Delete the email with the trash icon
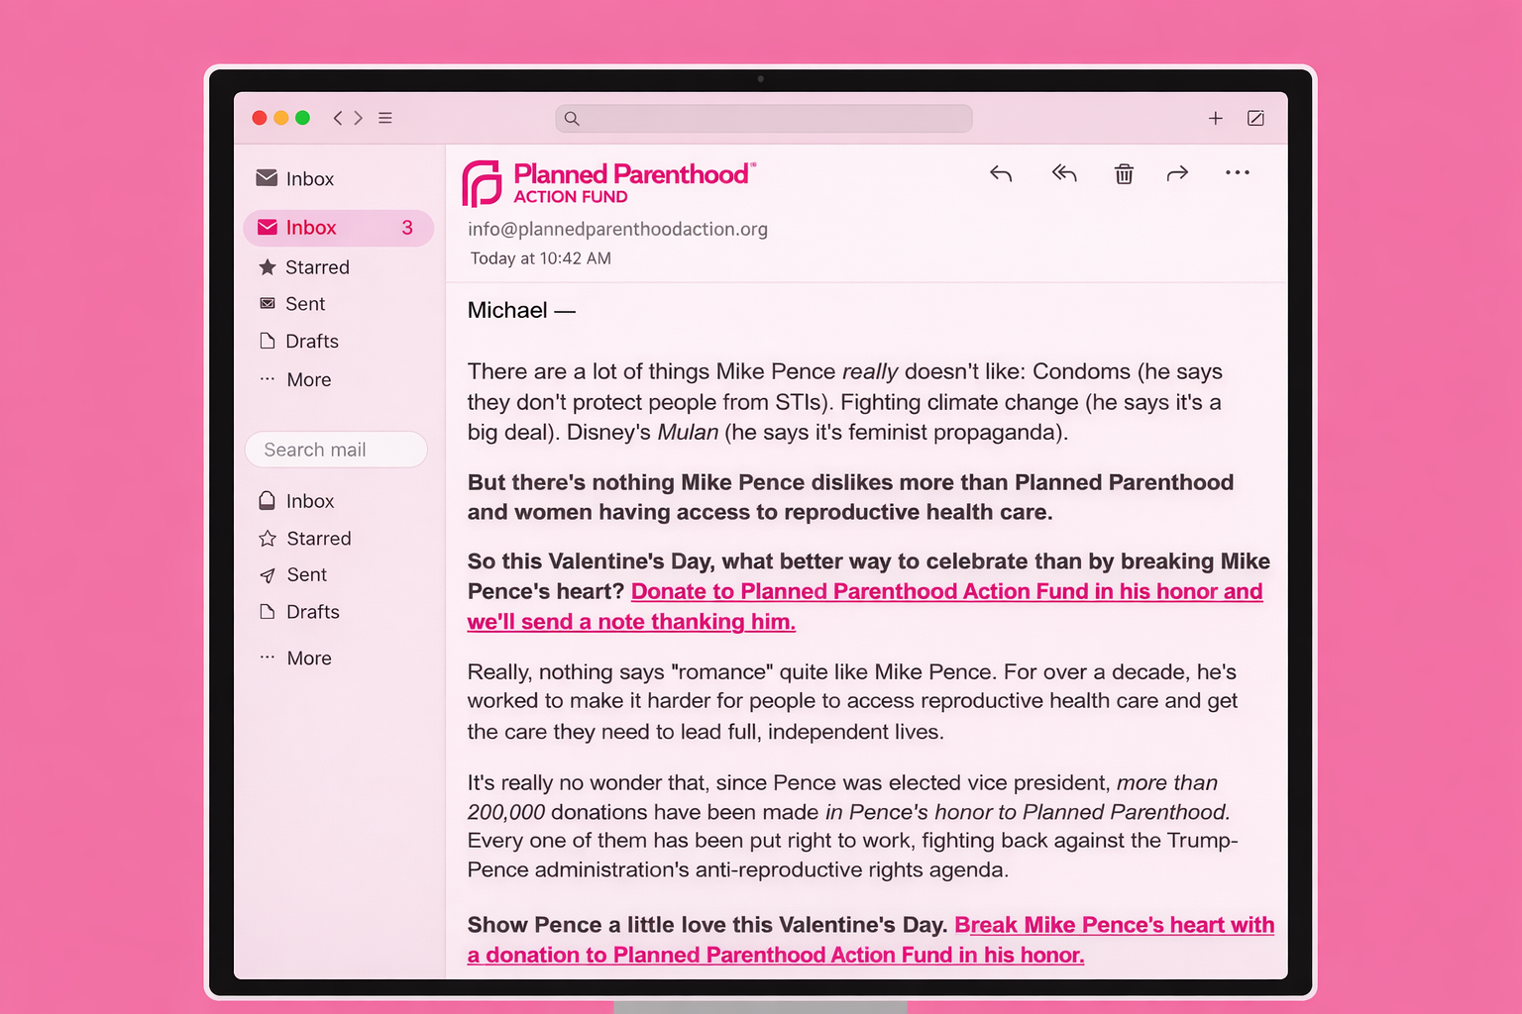1522x1014 pixels. click(x=1124, y=174)
